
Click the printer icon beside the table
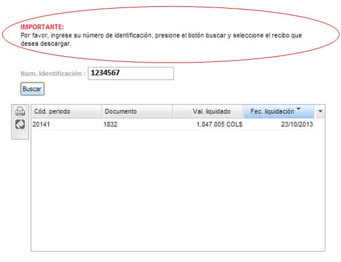(x=20, y=111)
